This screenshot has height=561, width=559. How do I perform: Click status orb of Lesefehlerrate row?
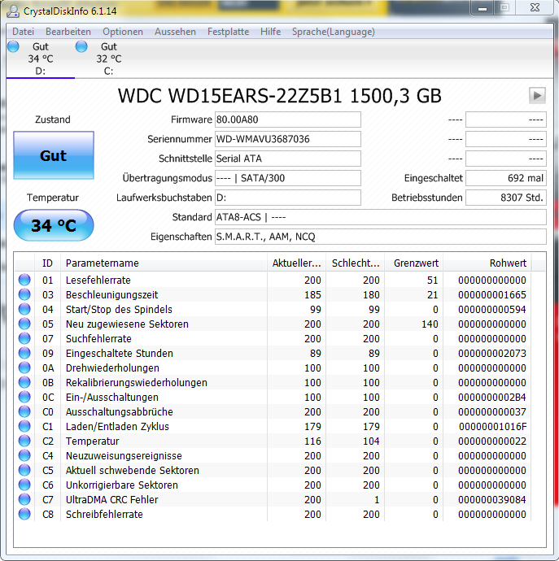click(24, 280)
